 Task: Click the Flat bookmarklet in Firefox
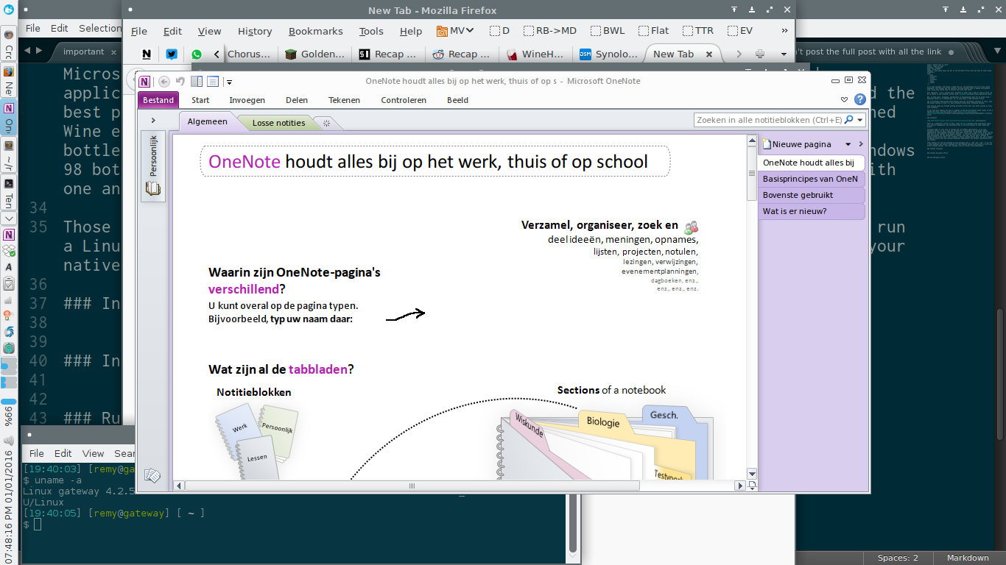[x=654, y=31]
